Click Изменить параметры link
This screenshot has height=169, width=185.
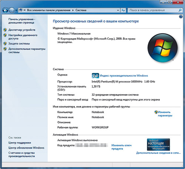(165, 114)
